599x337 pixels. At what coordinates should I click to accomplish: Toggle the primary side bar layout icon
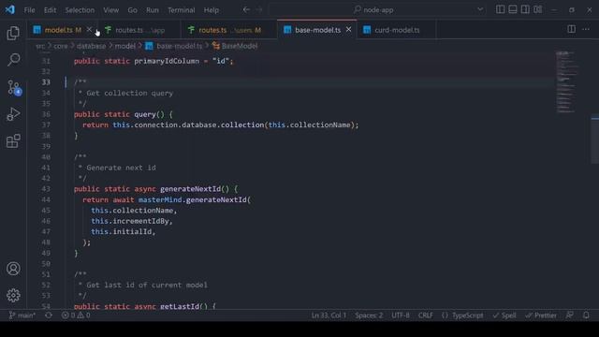tap(500, 9)
